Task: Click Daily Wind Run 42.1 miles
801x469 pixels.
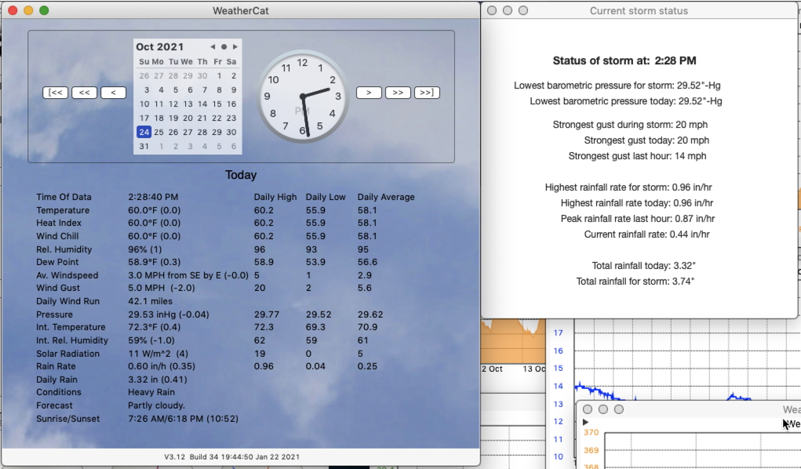Action: [150, 301]
